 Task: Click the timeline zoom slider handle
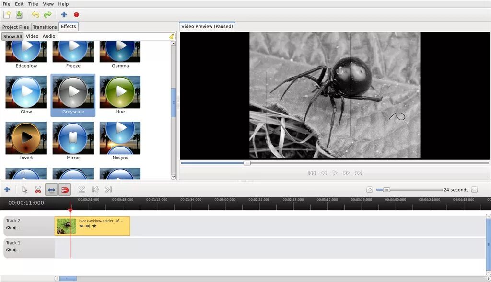(x=386, y=190)
